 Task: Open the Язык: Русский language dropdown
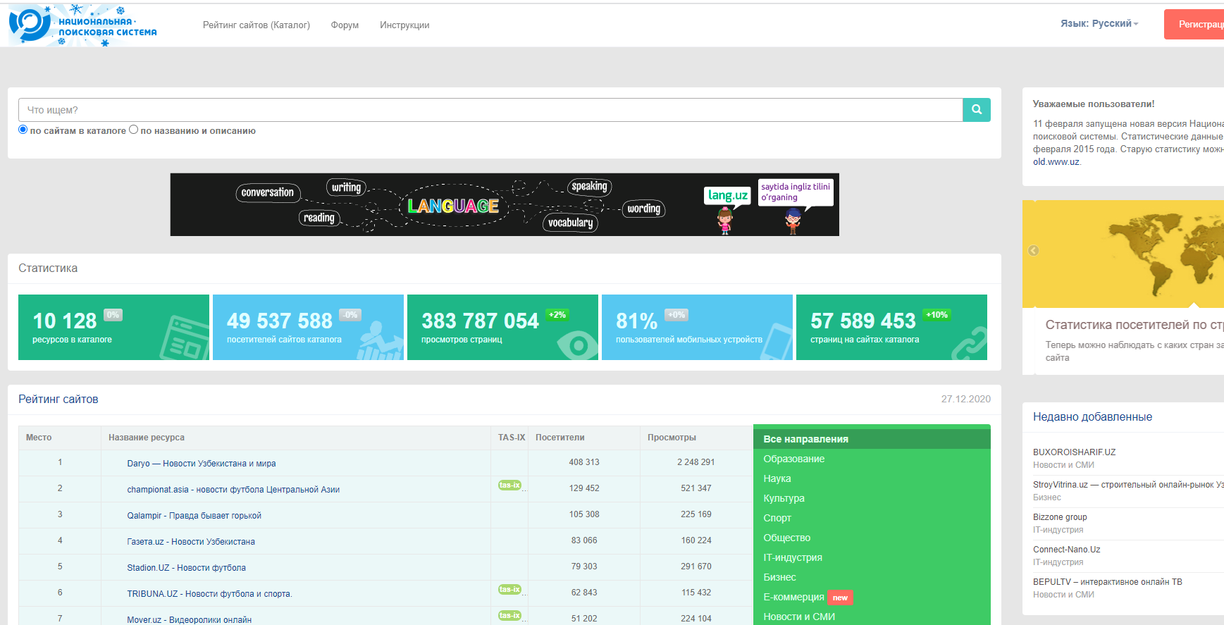tap(1099, 24)
